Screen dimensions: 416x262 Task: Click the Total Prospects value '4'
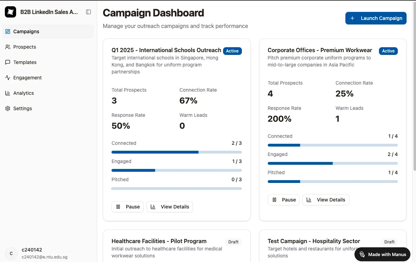tap(270, 94)
